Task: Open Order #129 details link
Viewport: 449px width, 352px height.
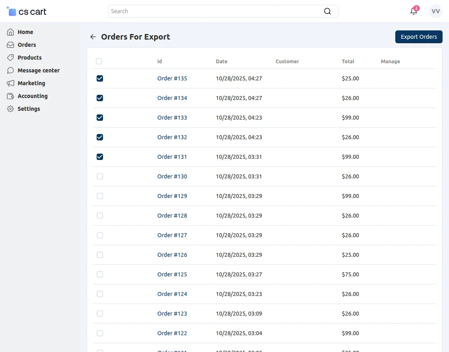Action: [x=172, y=196]
